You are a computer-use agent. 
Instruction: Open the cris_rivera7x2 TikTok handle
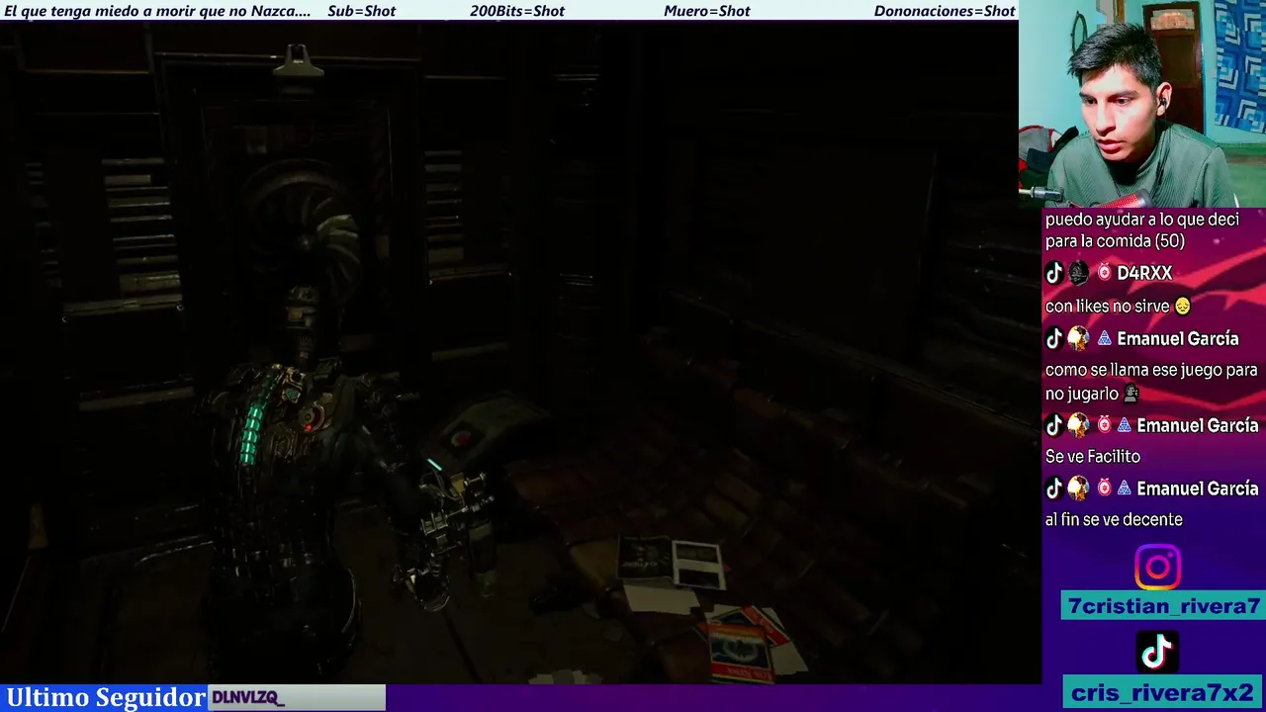1164,693
